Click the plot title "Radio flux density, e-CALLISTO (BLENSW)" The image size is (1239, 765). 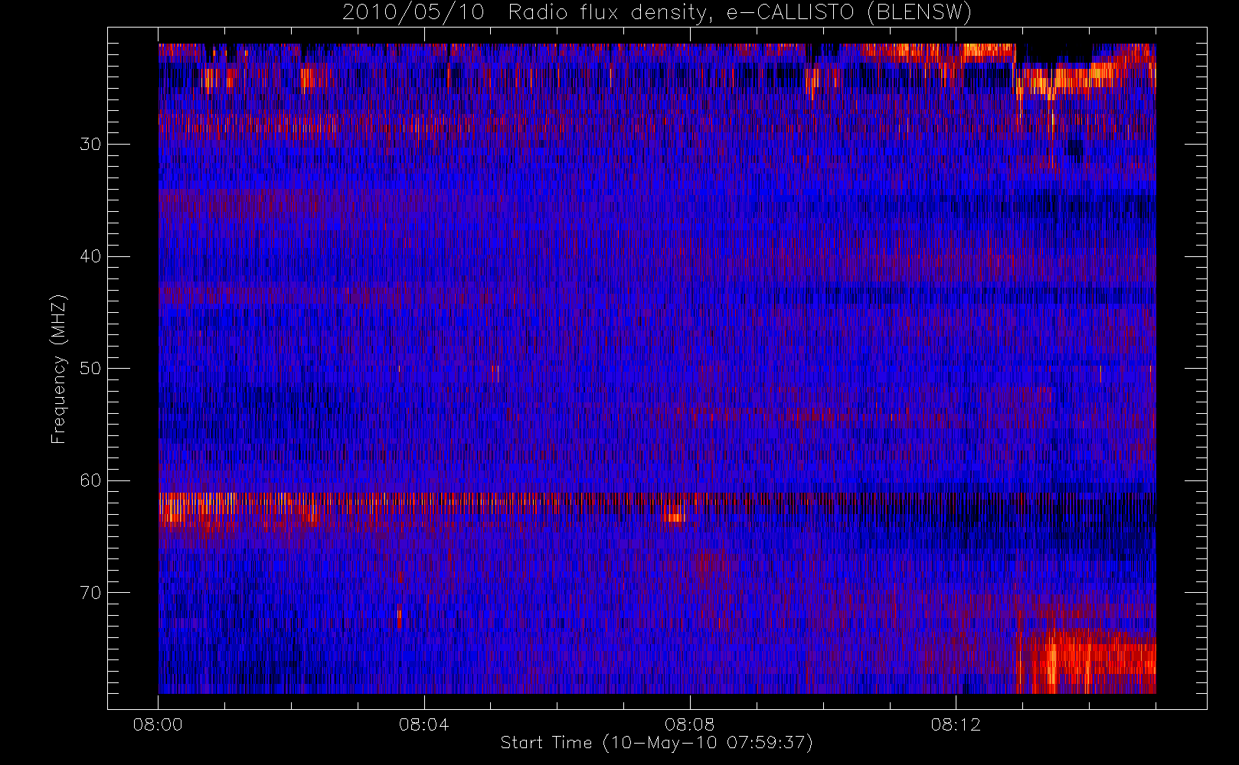(740, 13)
